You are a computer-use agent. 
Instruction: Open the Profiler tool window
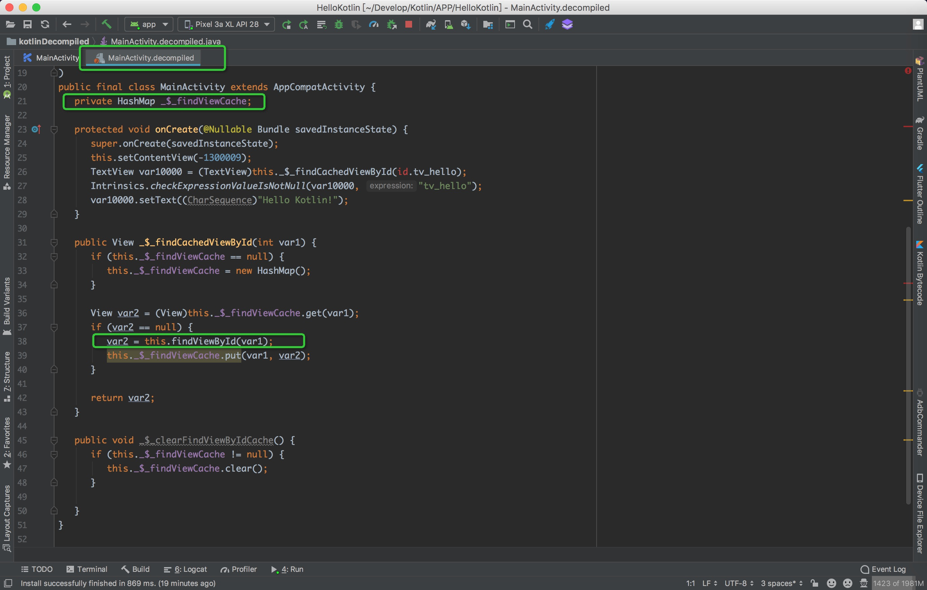pyautogui.click(x=239, y=569)
